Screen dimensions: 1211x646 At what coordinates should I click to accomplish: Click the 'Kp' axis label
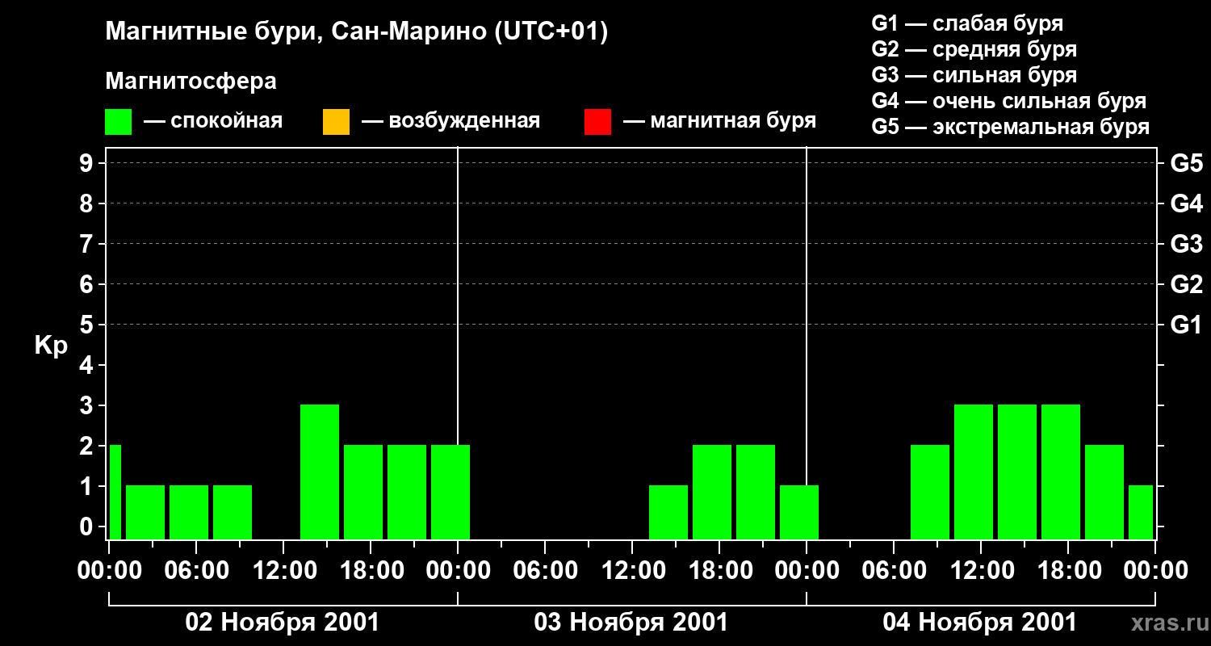[51, 346]
